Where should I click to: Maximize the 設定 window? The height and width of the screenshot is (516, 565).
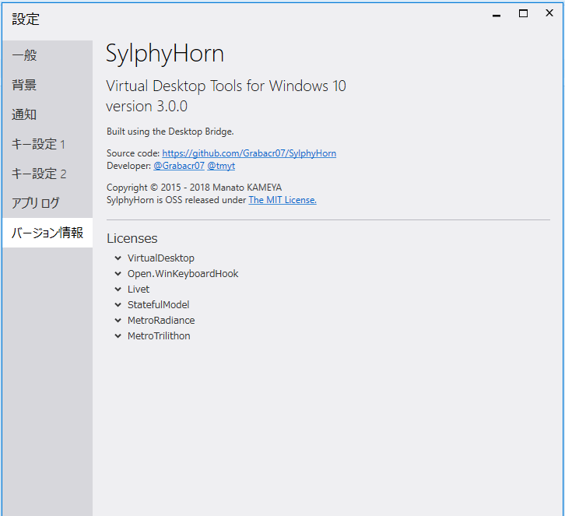coord(523,14)
